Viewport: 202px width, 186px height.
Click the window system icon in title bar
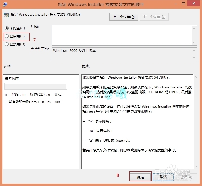(x=5, y=4)
